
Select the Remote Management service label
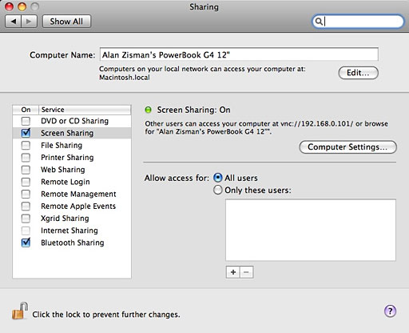78,194
